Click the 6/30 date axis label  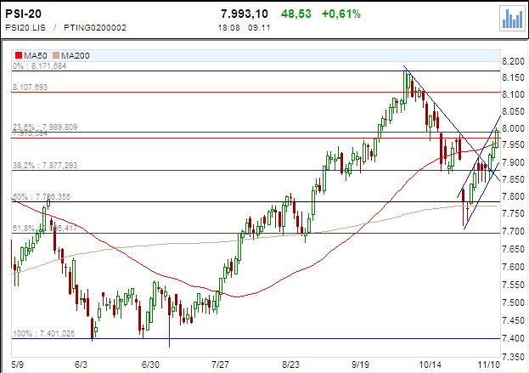click(x=150, y=365)
